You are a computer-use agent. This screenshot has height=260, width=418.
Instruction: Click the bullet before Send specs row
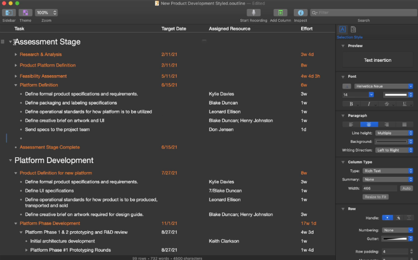pos(21,129)
